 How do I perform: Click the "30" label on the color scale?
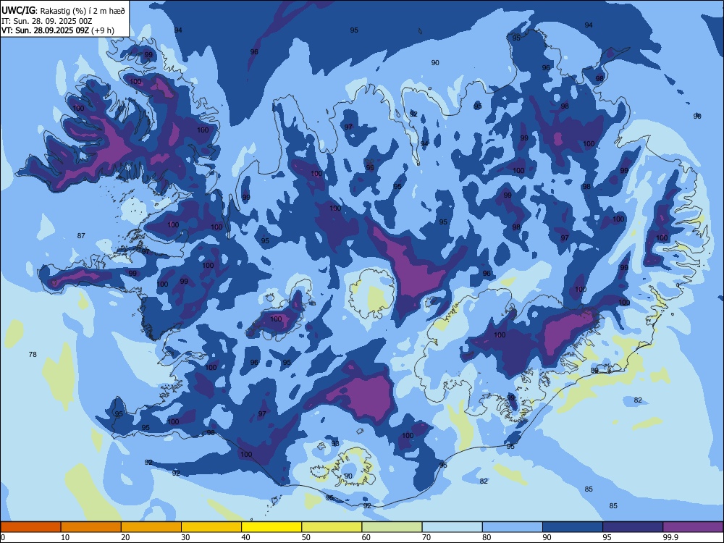pos(185,537)
